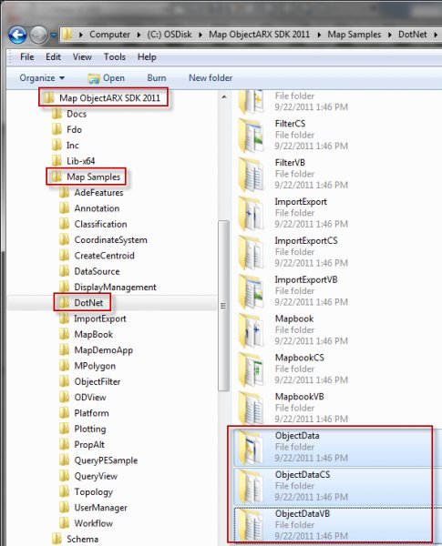
Task: Select the FilterCS folder icon
Action: [x=251, y=135]
